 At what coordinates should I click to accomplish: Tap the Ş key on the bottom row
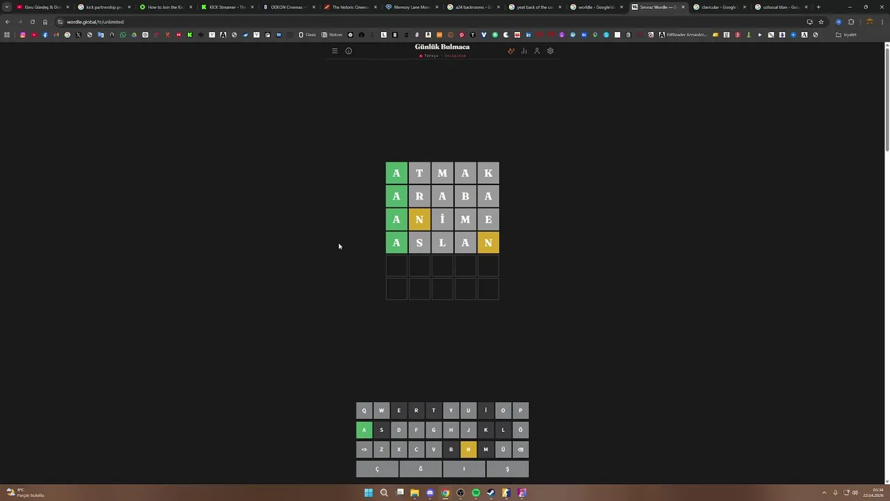coord(508,469)
